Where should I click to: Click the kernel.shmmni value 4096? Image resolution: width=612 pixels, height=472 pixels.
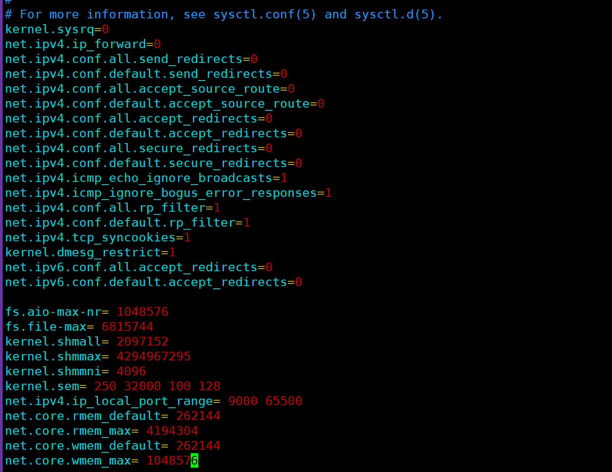(x=131, y=372)
